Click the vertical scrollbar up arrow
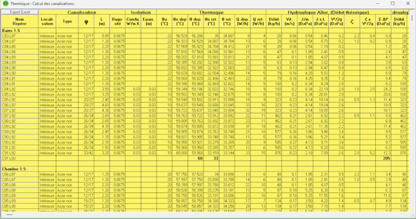This screenshot has width=416, height=219. 412,11
